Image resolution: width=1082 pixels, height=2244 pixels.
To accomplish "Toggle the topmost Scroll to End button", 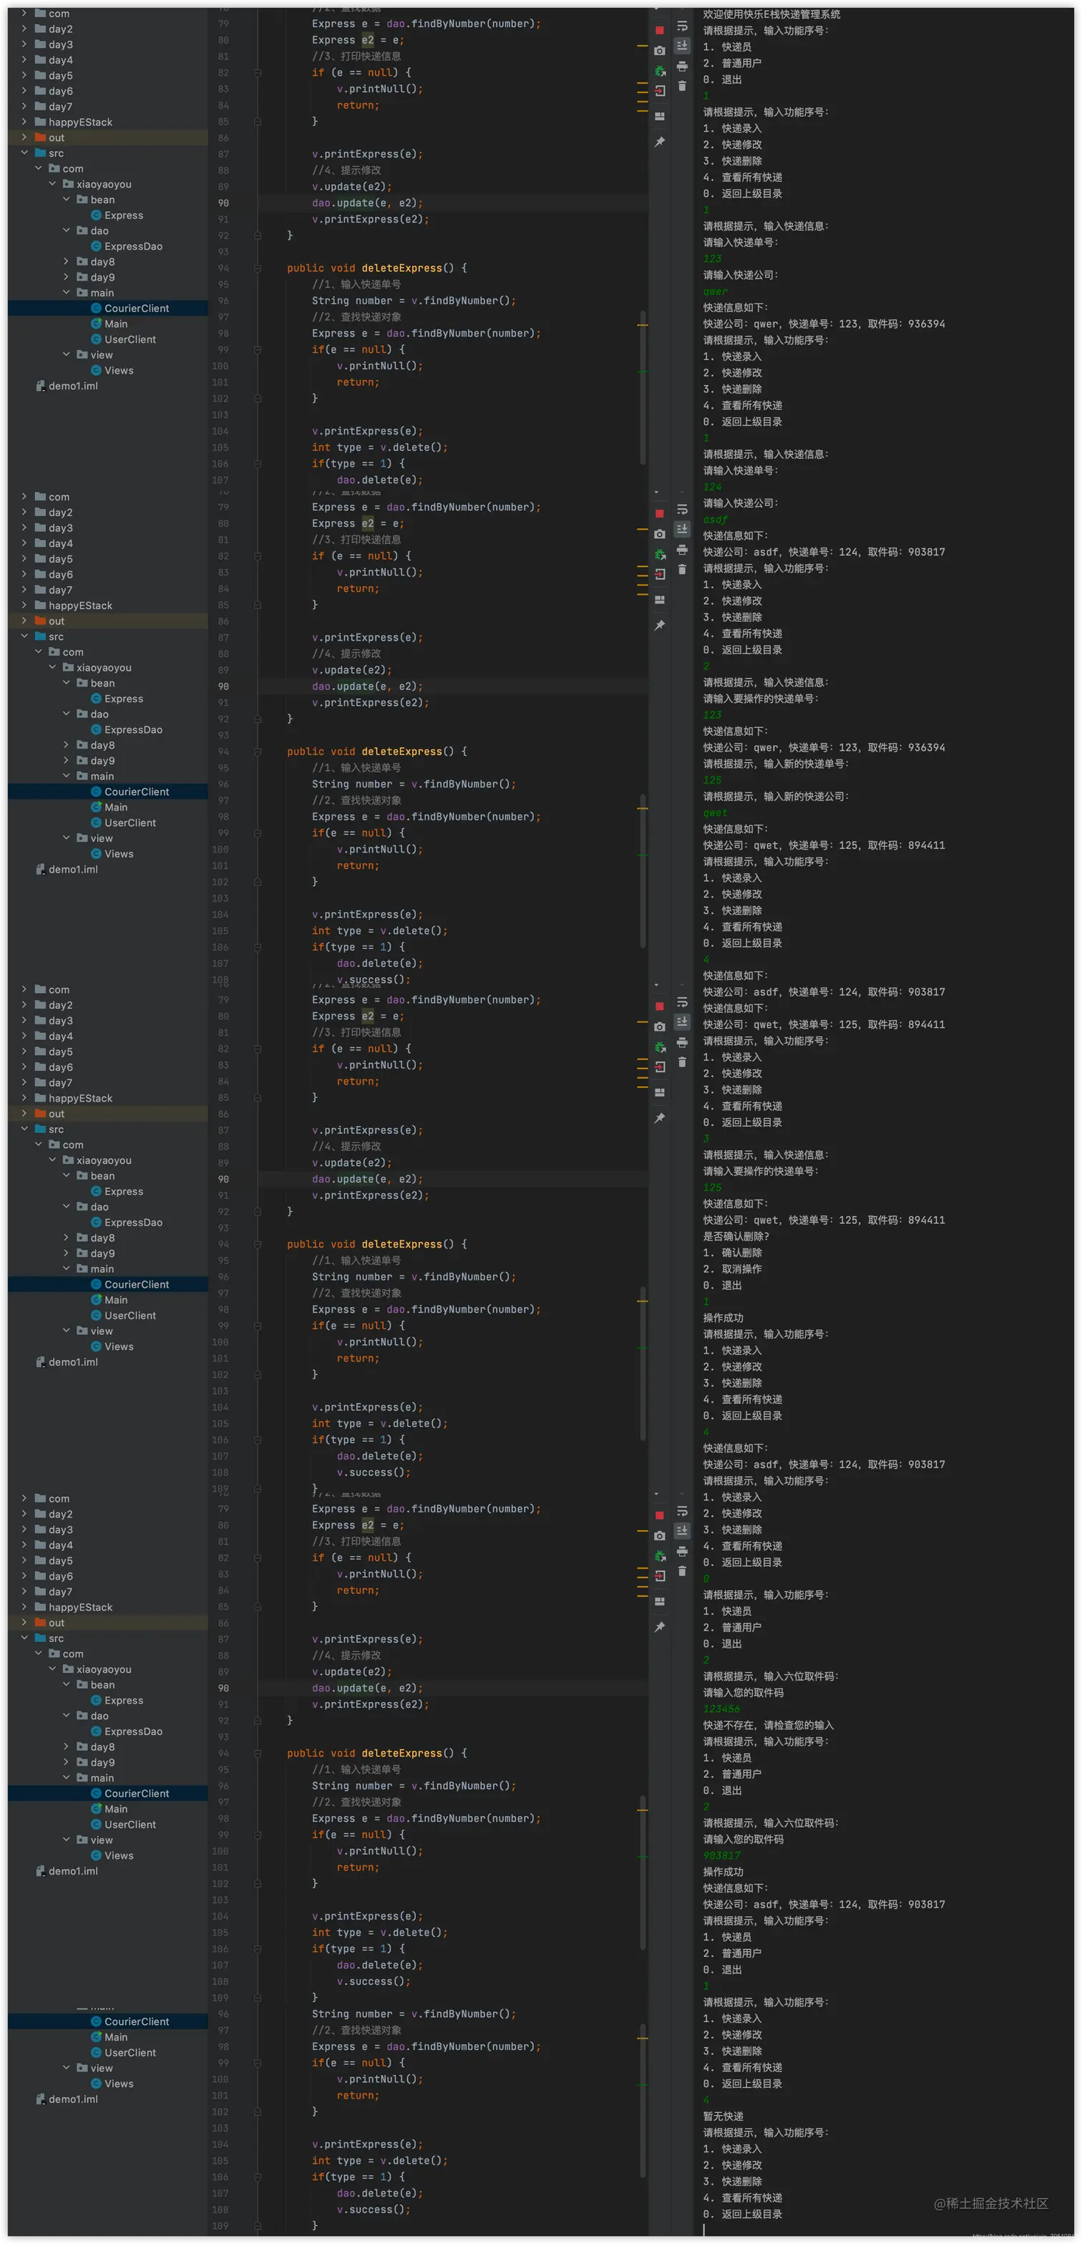I will pos(682,45).
